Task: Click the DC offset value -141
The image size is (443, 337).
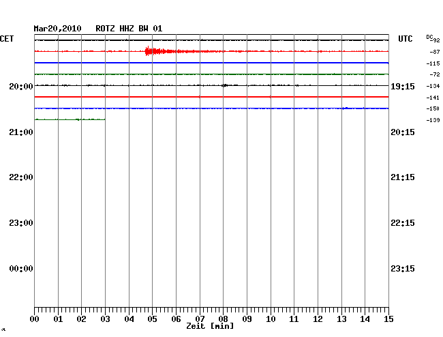Action: tap(433, 98)
